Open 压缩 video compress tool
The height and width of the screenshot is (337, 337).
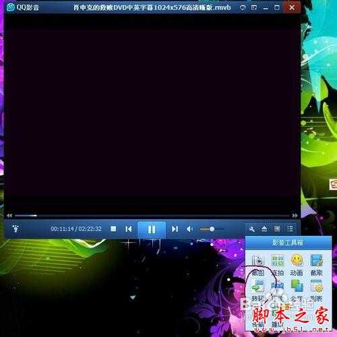[x=278, y=291]
